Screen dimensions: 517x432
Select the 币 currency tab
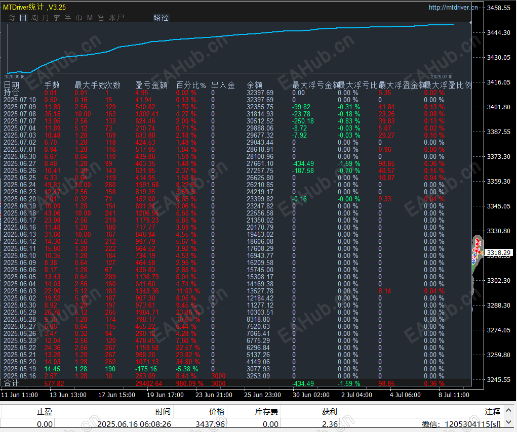79,18
